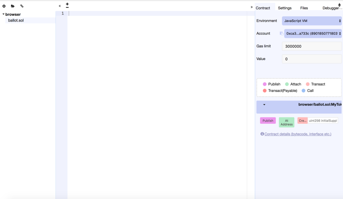
Task: Open the Debugger tab
Action: coord(330,8)
